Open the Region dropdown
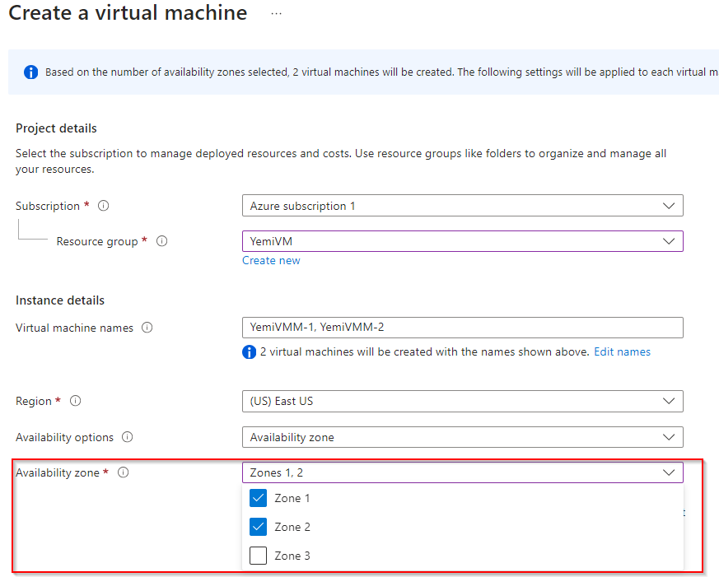Viewport: 719px width, 577px height. [x=462, y=401]
